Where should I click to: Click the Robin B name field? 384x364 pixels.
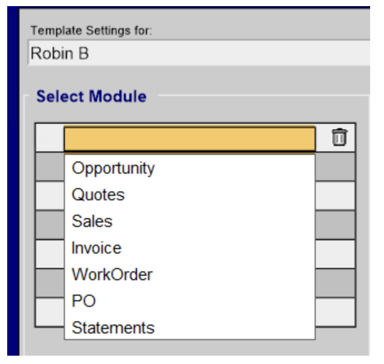coord(199,53)
